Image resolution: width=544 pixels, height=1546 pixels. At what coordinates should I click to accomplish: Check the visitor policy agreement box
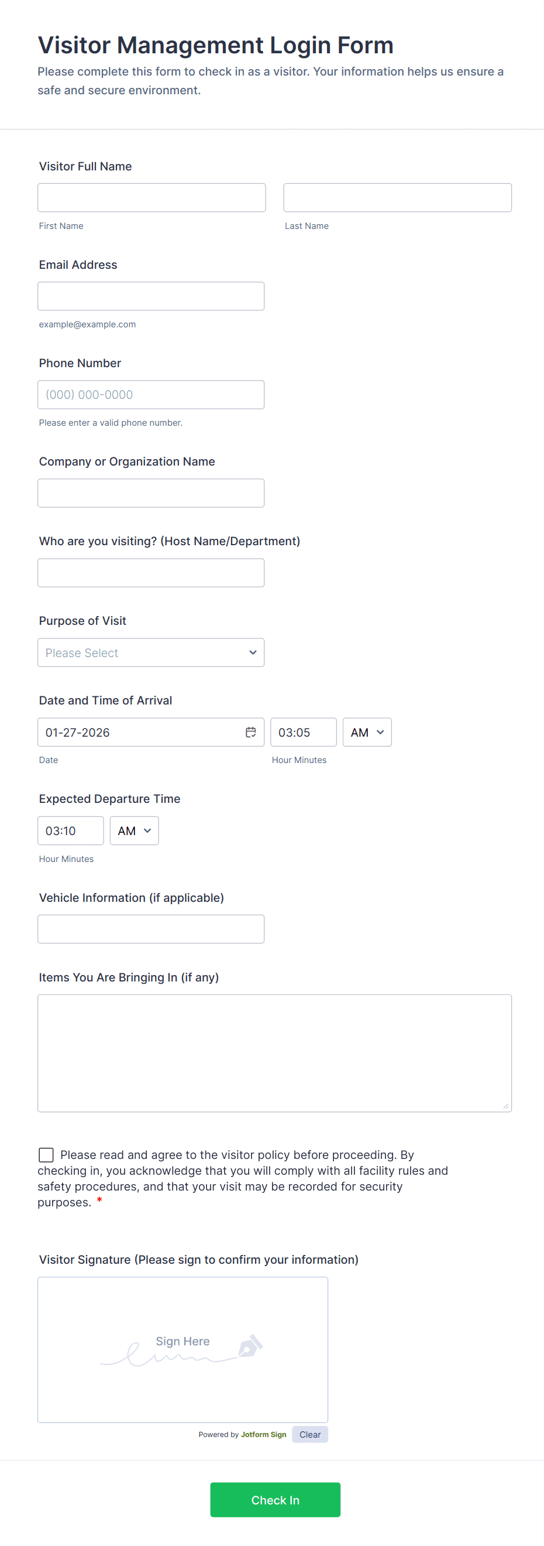pyautogui.click(x=46, y=1154)
